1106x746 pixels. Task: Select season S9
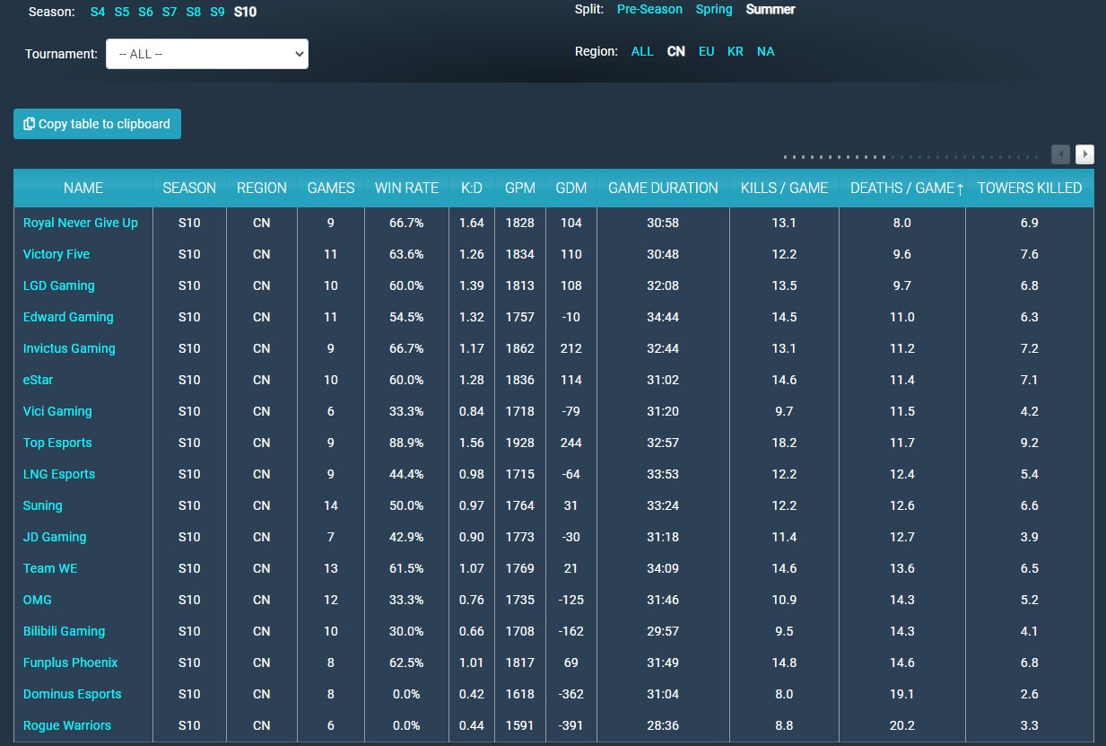[x=217, y=12]
